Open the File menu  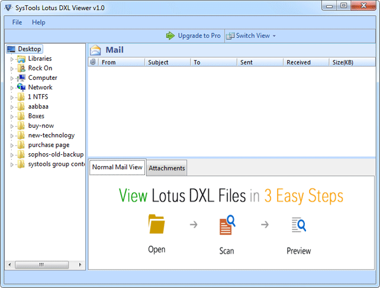coord(17,22)
